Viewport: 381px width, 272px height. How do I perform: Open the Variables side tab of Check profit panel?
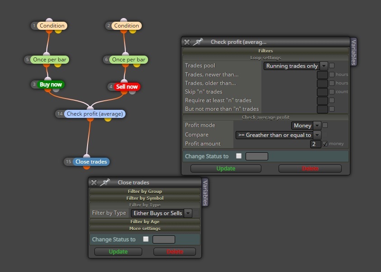pyautogui.click(x=353, y=52)
